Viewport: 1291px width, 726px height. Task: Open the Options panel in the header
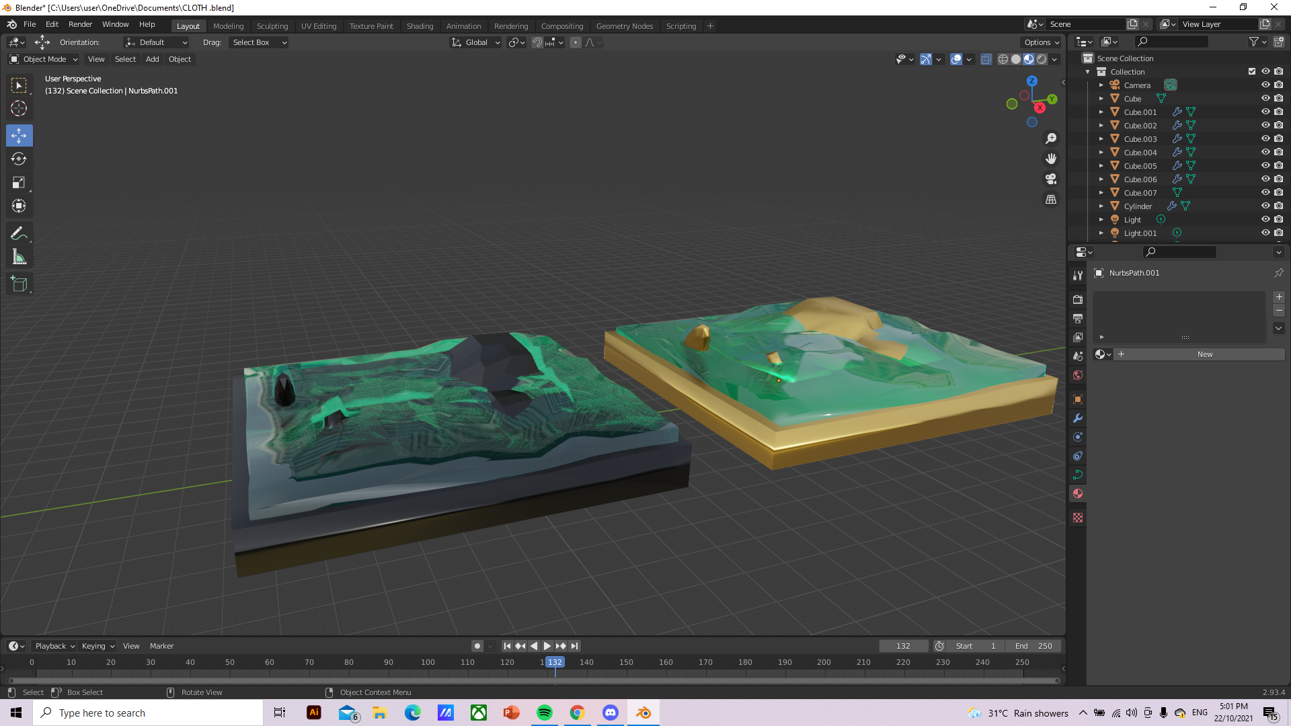coord(1040,42)
